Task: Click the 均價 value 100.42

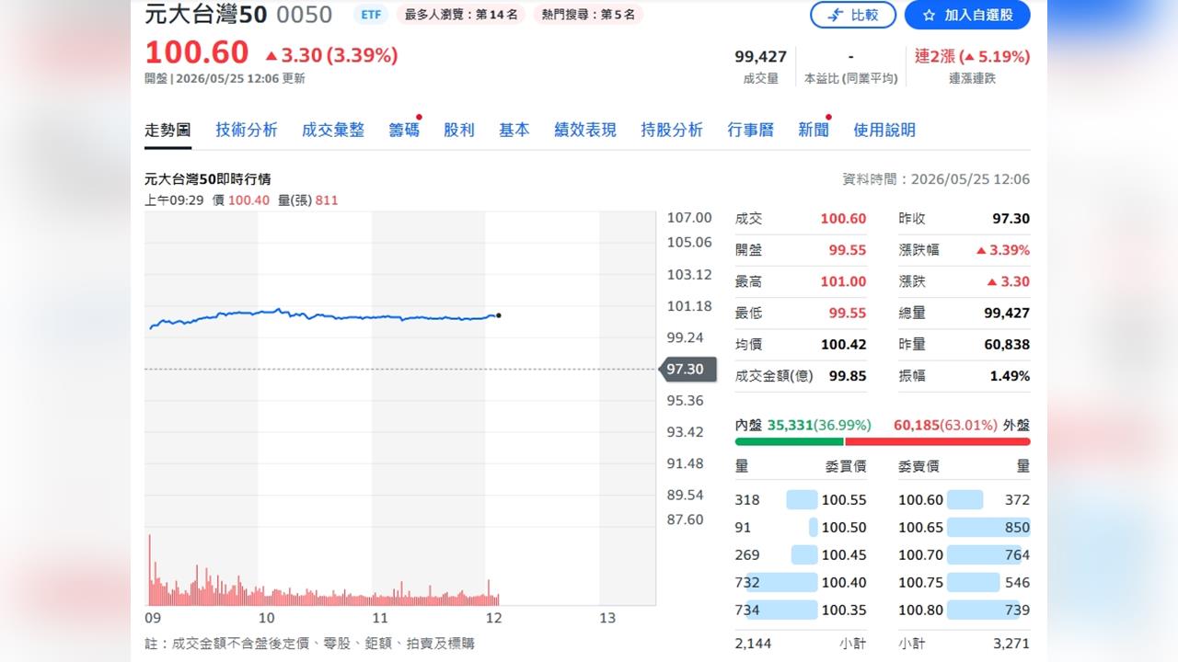Action: click(843, 345)
